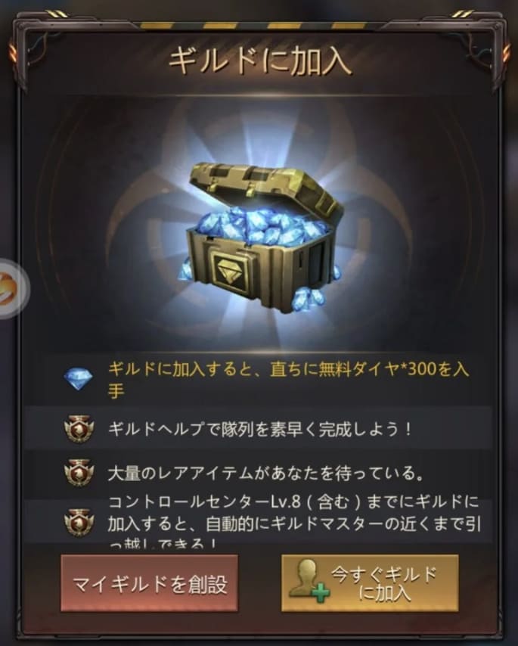This screenshot has width=518, height=646.
Task: Click the blue diamond reward icon
Action: (x=79, y=378)
